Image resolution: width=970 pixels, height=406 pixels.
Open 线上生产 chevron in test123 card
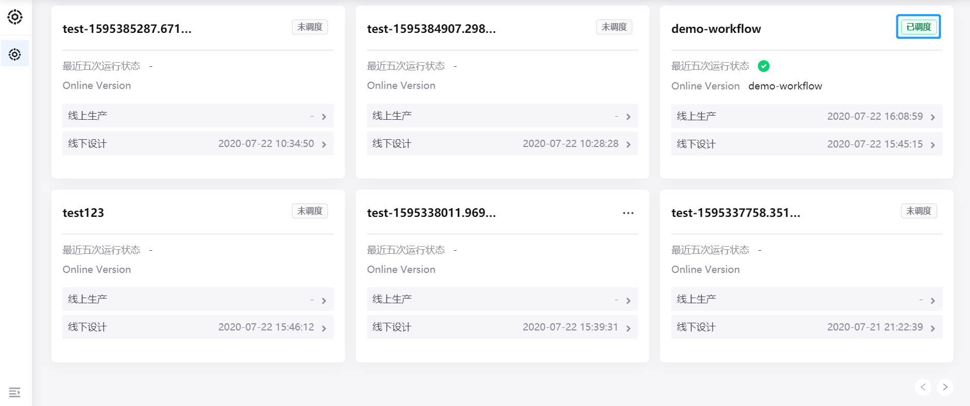(324, 301)
